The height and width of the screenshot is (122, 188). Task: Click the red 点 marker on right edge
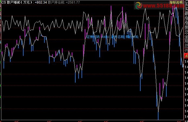click(x=186, y=56)
